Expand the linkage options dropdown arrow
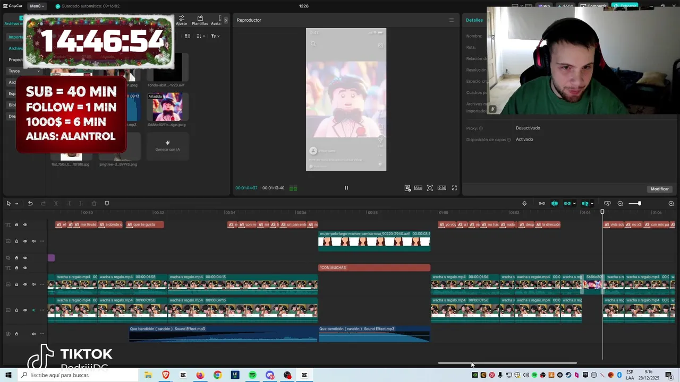 (x=574, y=204)
